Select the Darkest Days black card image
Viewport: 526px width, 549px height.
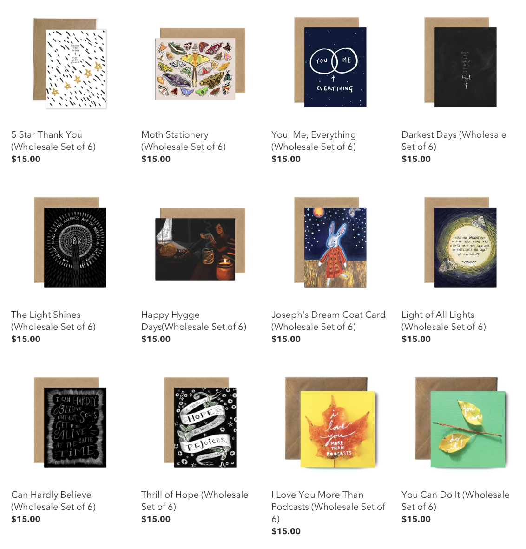tap(460, 62)
